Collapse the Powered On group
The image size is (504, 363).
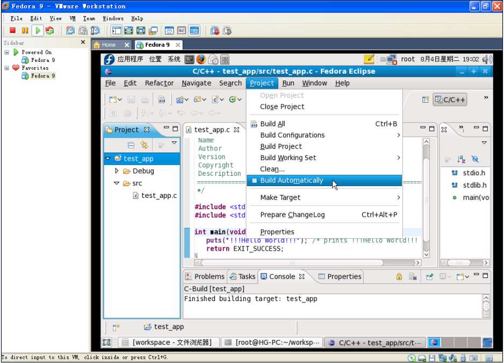tap(6, 52)
